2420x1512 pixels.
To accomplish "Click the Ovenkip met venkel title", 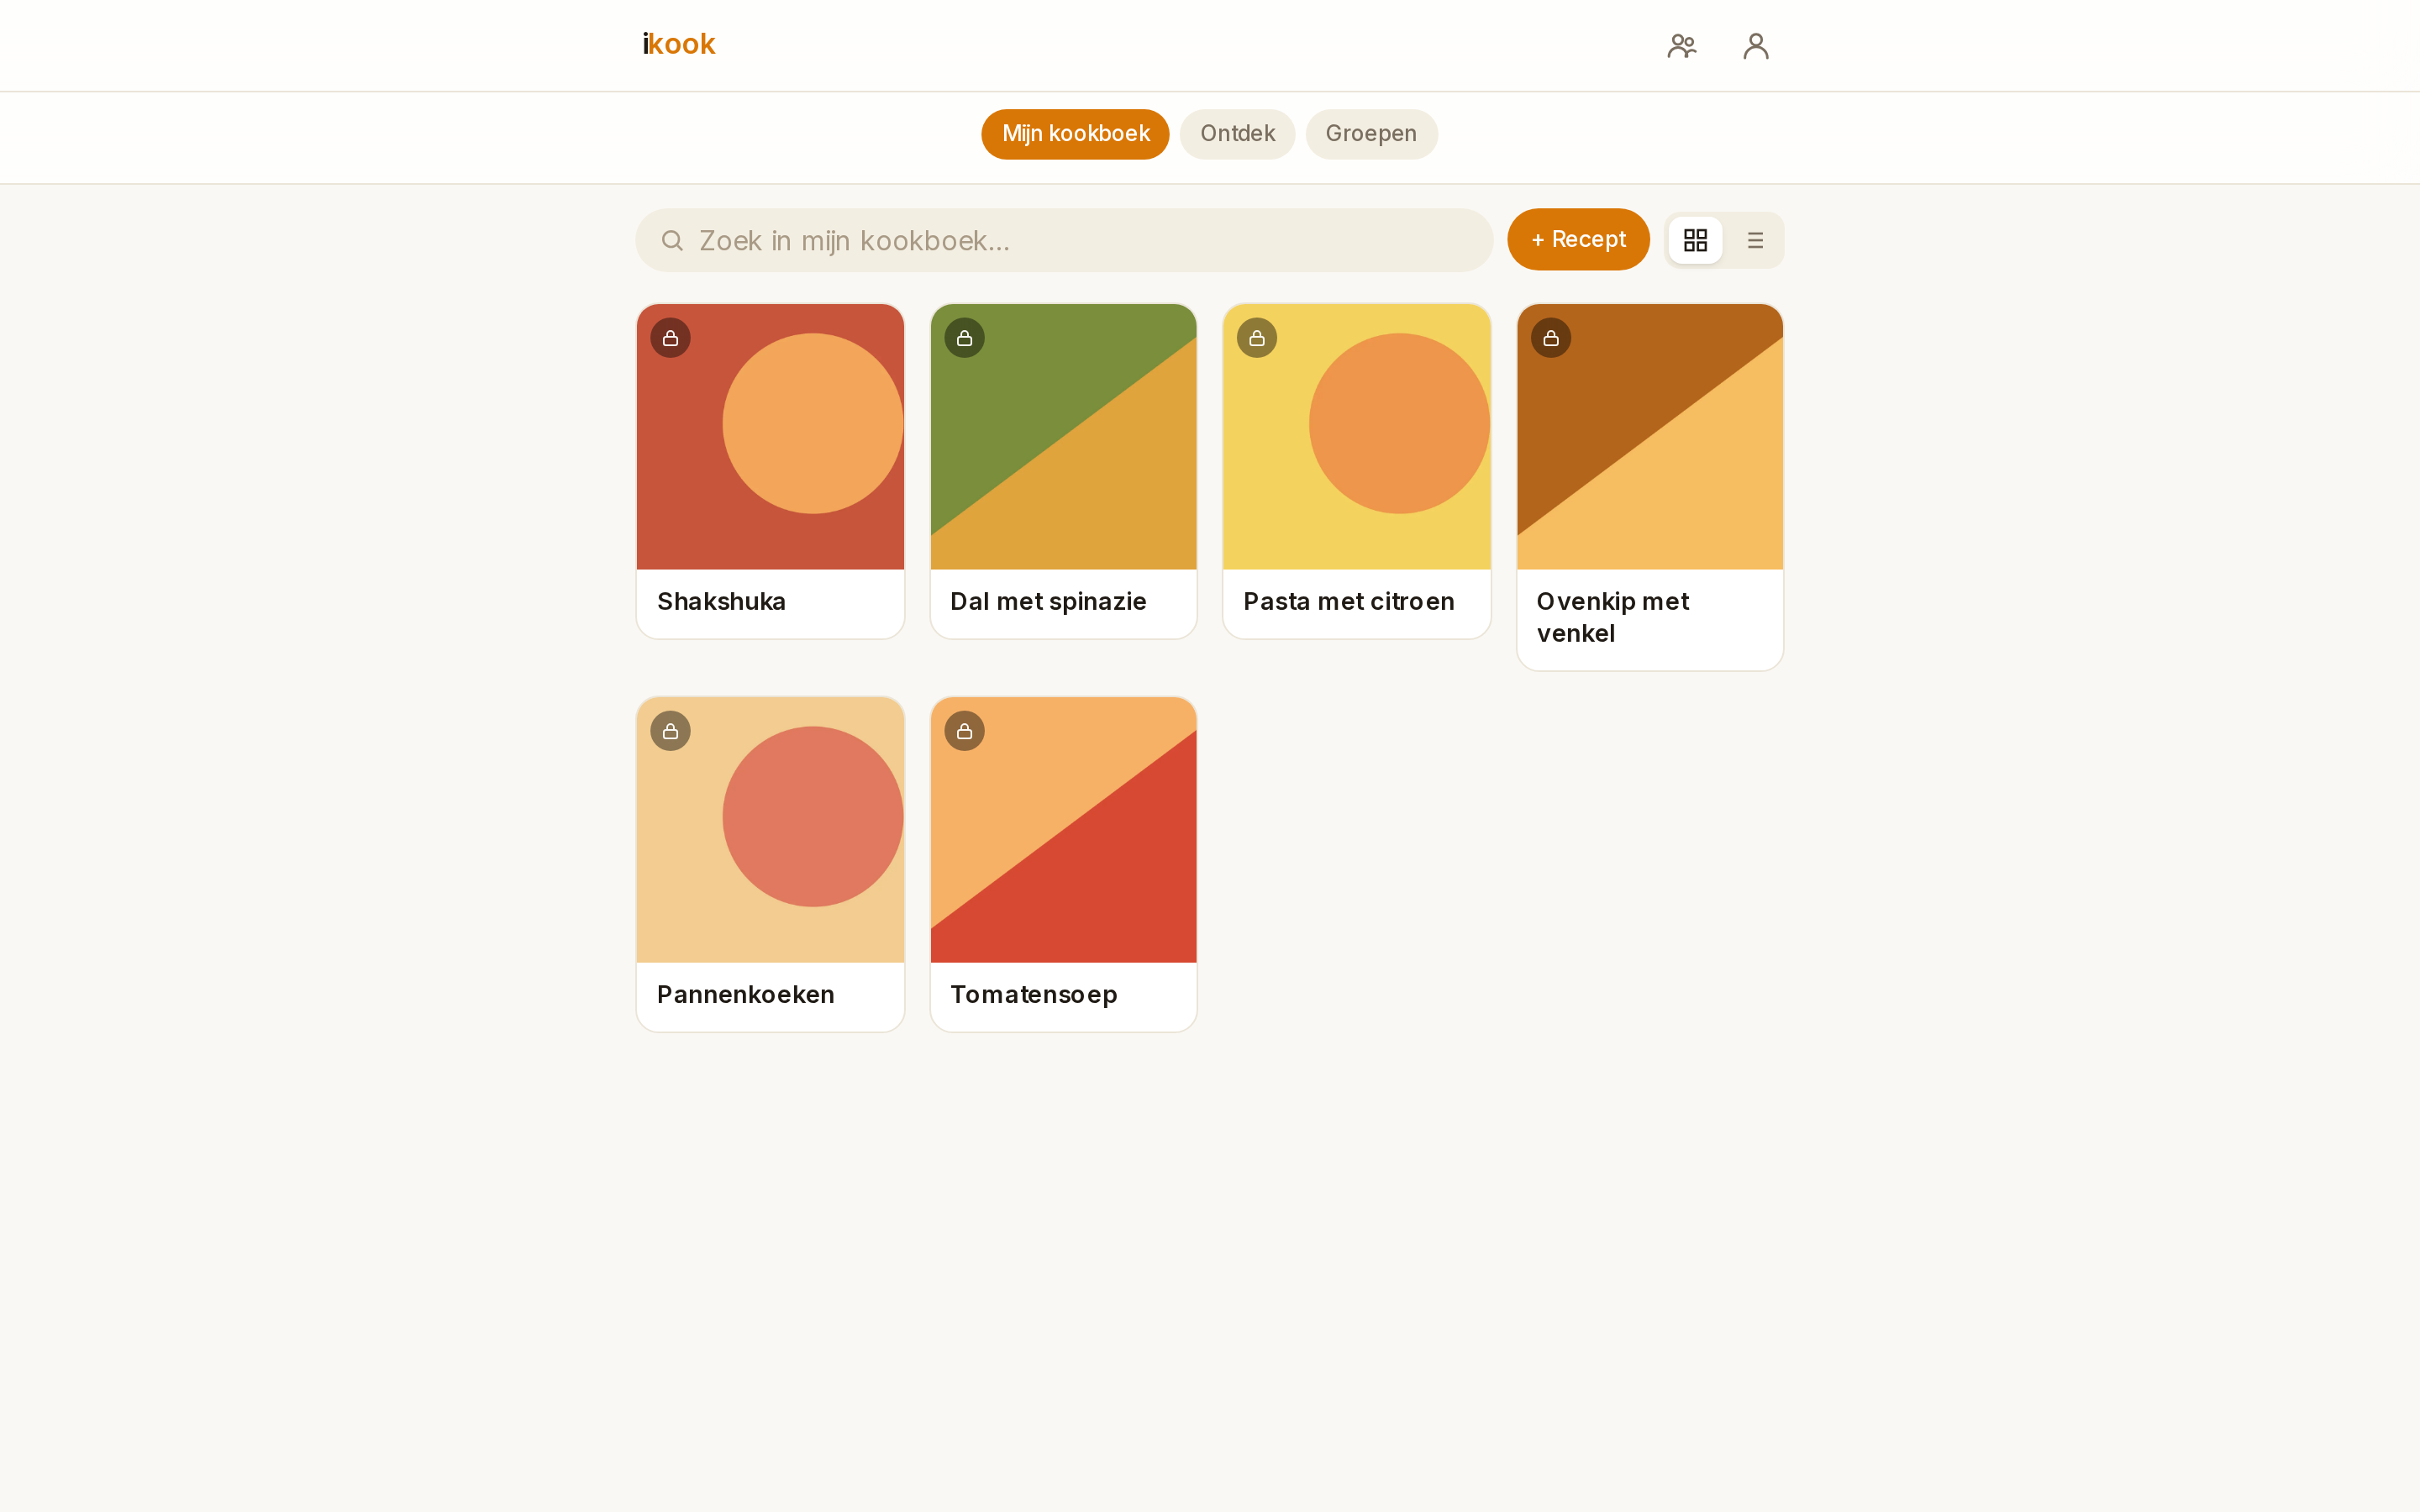I will click(1612, 618).
